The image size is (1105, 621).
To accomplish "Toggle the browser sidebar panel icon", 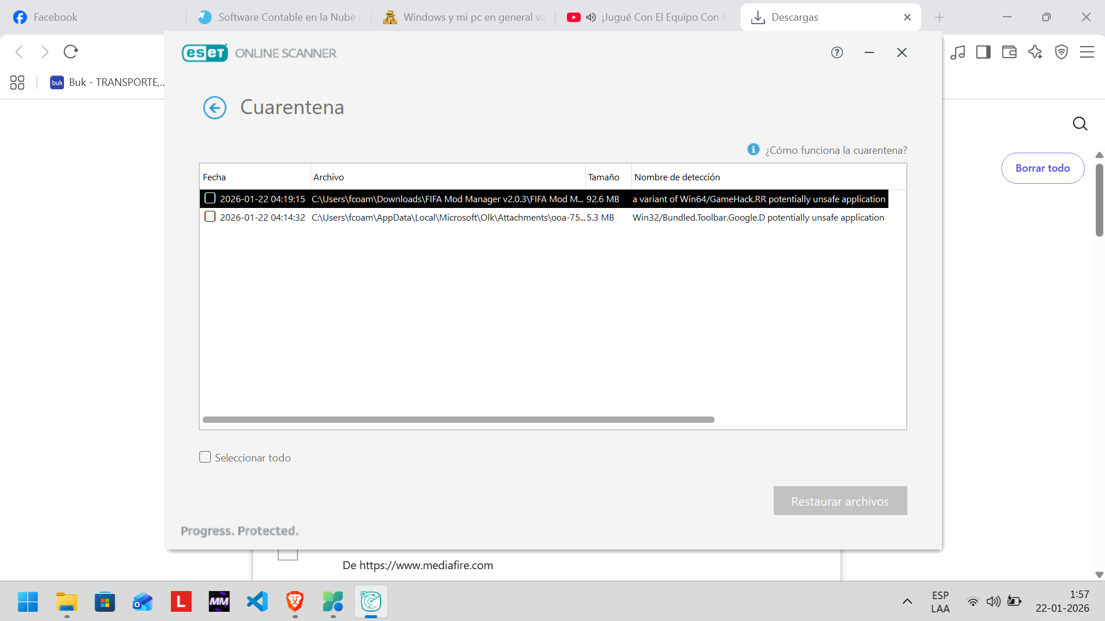I will click(x=983, y=52).
